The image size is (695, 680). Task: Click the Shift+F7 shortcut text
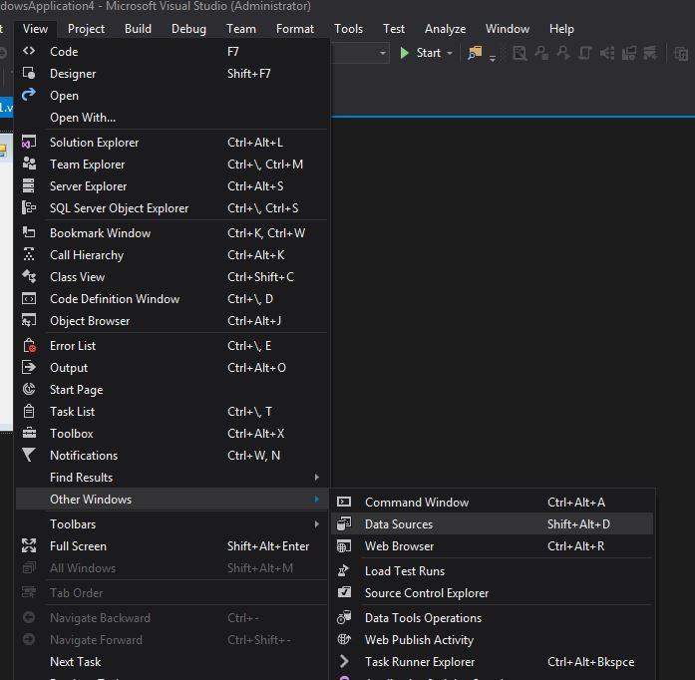(248, 74)
